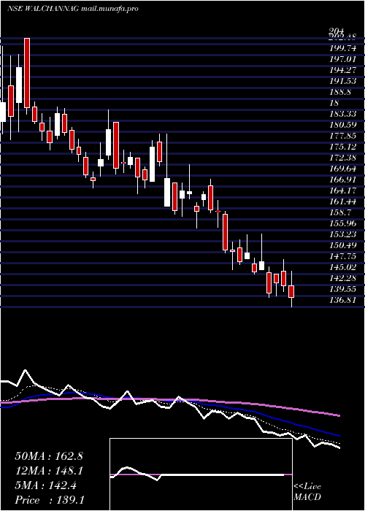
Task: Select the 175.12 price axis label
Action: coord(342,147)
